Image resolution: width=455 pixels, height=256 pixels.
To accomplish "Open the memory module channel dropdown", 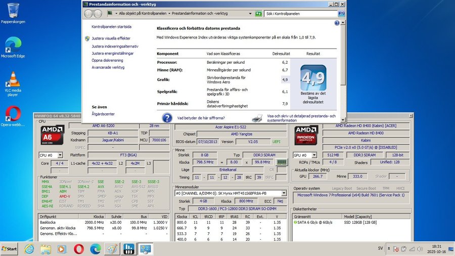I will [285, 193].
